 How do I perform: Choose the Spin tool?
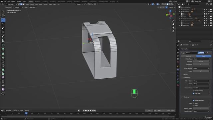(x=3, y=73)
